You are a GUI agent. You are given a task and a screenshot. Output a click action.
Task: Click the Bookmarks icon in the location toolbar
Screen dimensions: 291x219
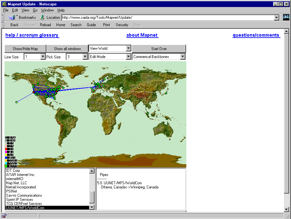(12, 18)
